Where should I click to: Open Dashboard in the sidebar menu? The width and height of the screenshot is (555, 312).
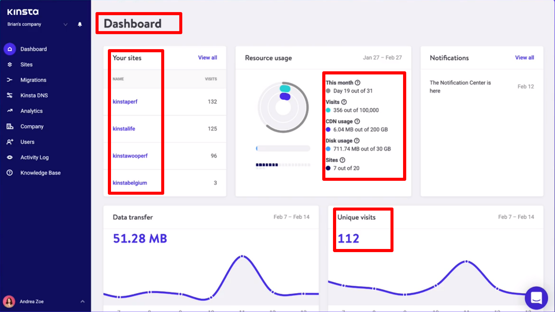click(x=34, y=49)
